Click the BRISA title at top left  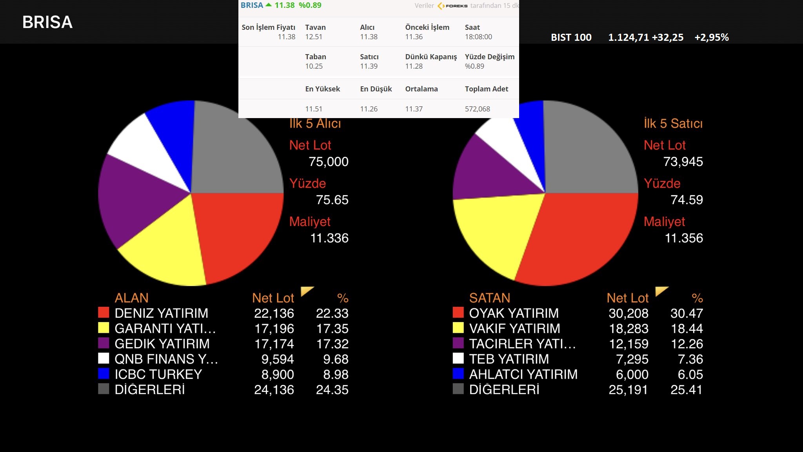pos(47,22)
